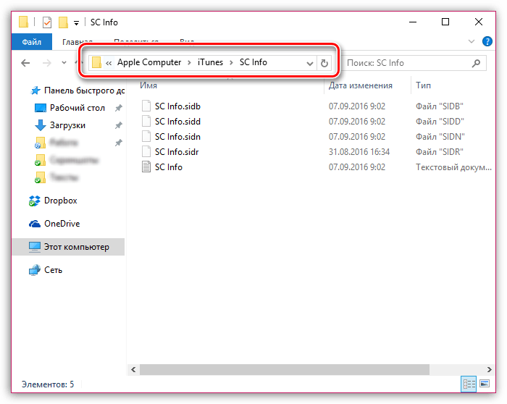Sort by the Дата изменения column header
This screenshot has height=404, width=507.
361,85
